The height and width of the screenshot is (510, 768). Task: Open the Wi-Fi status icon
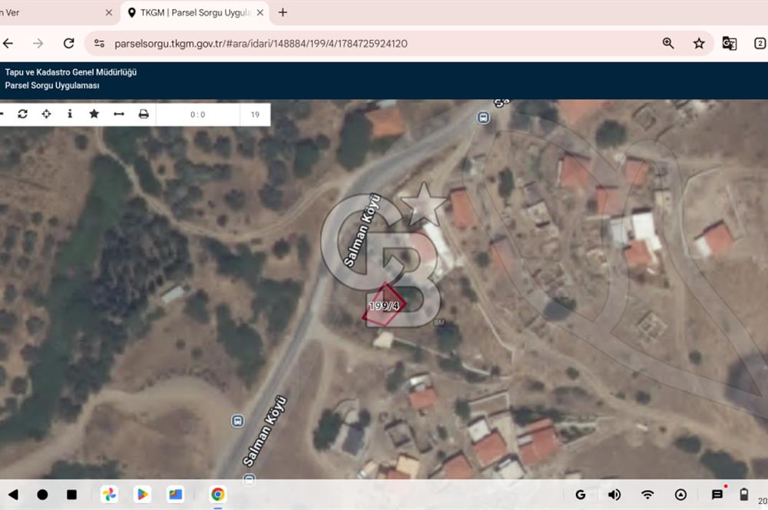647,495
